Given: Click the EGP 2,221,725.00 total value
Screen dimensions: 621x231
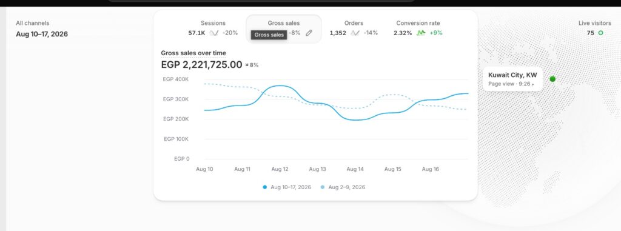Looking at the screenshot, I should (201, 65).
